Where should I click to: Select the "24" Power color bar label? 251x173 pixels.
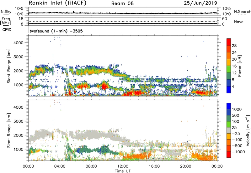[x=234, y=52]
